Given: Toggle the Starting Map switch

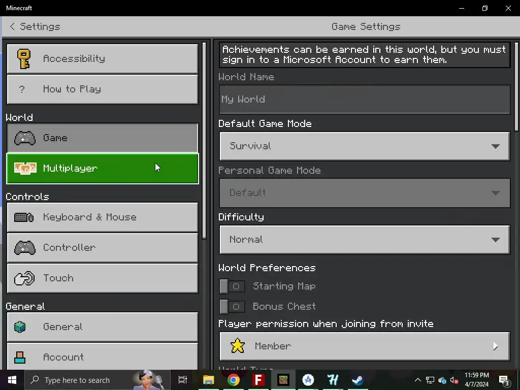Looking at the screenshot, I should coord(232,286).
